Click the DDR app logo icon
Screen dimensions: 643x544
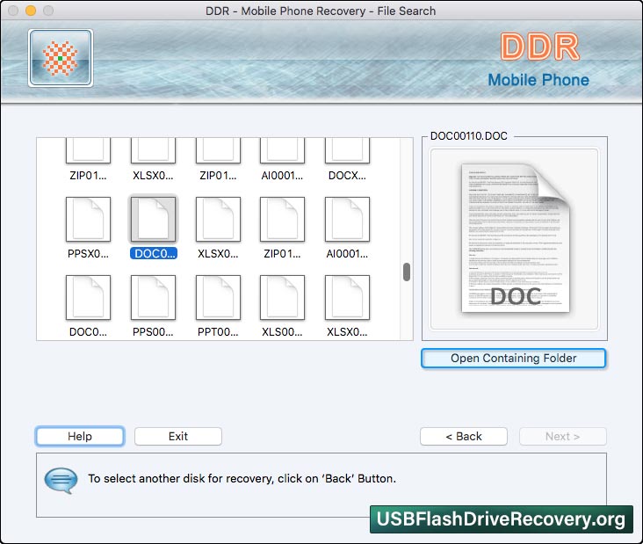click(x=61, y=58)
